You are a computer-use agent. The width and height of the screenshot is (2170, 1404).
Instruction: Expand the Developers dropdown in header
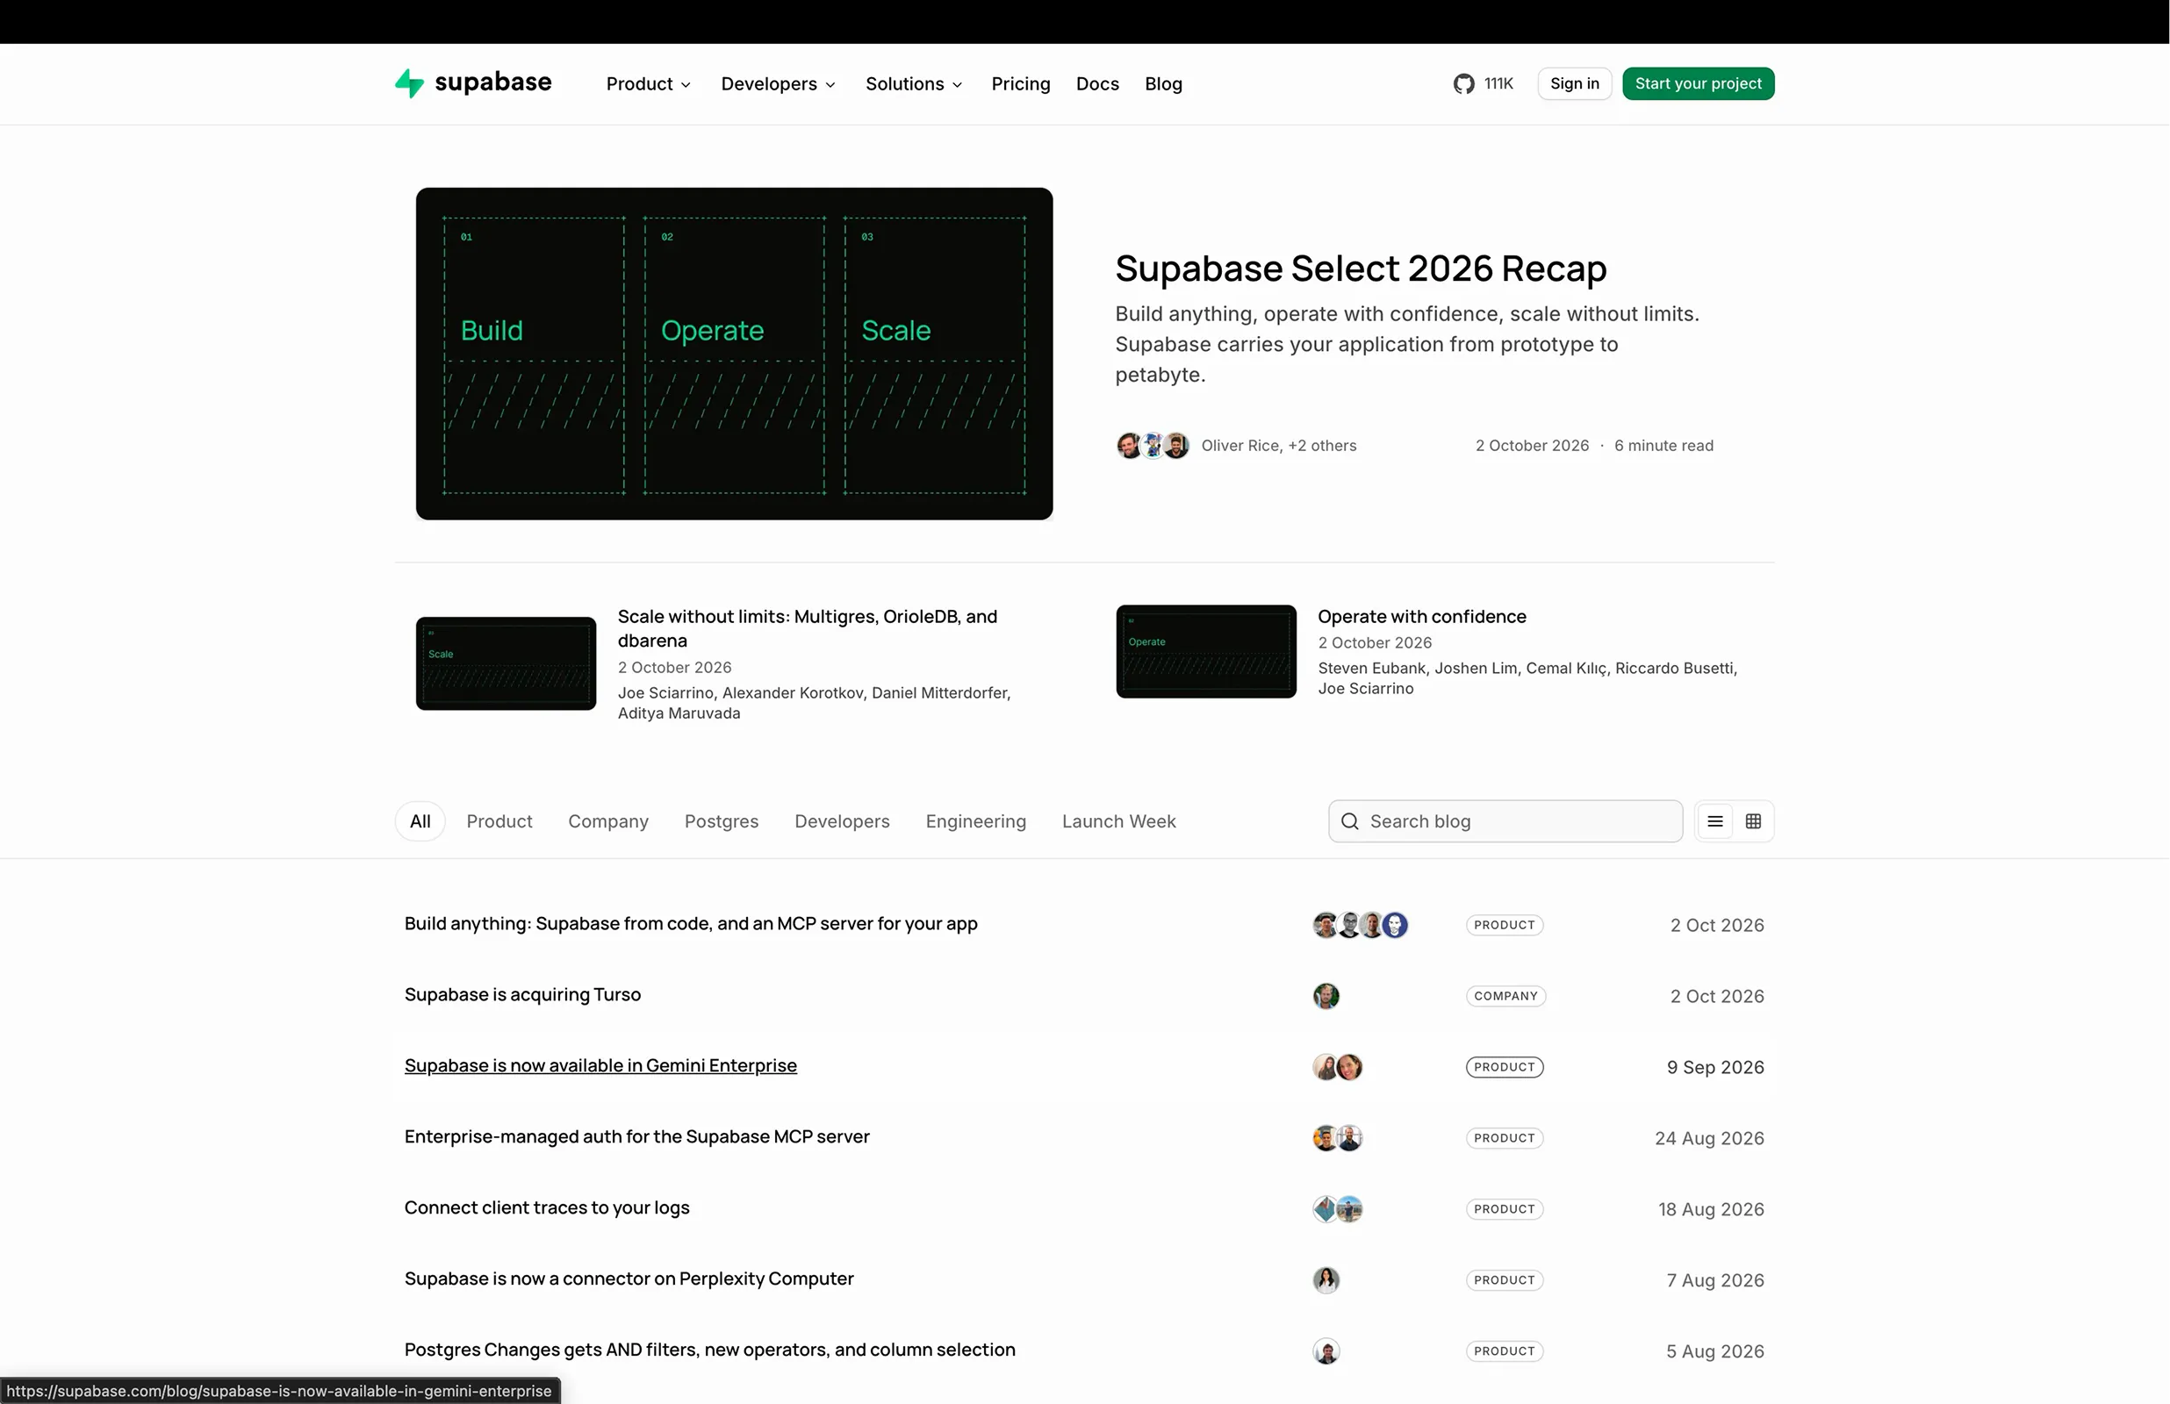tap(778, 84)
